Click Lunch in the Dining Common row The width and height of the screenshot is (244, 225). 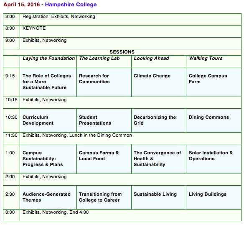pyautogui.click(x=122, y=138)
